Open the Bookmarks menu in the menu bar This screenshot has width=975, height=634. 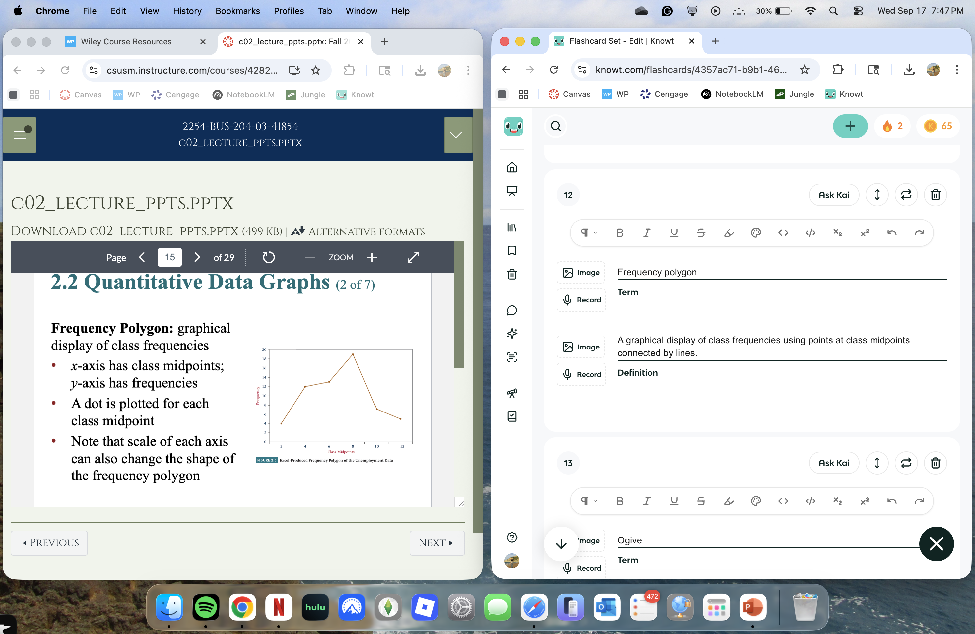(x=237, y=11)
